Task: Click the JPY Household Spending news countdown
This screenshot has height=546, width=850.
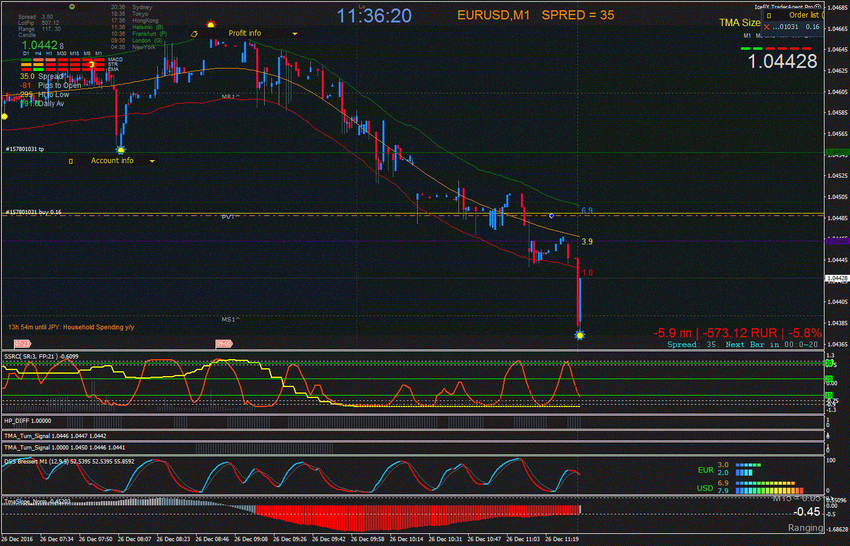Action: (x=71, y=327)
